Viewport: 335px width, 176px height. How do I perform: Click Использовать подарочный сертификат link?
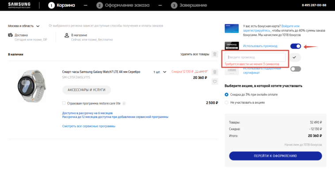point(262,71)
